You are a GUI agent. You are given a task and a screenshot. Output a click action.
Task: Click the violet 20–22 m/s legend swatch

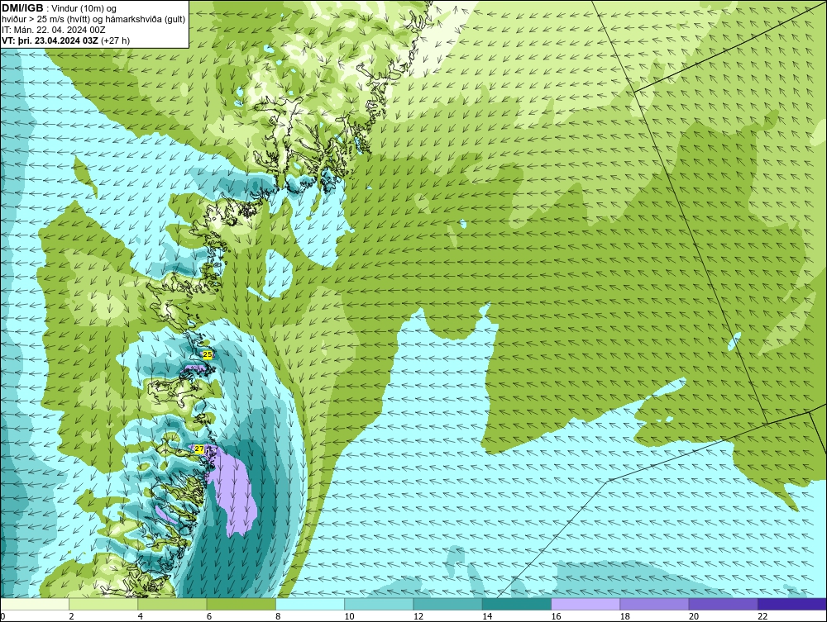pyautogui.click(x=723, y=604)
